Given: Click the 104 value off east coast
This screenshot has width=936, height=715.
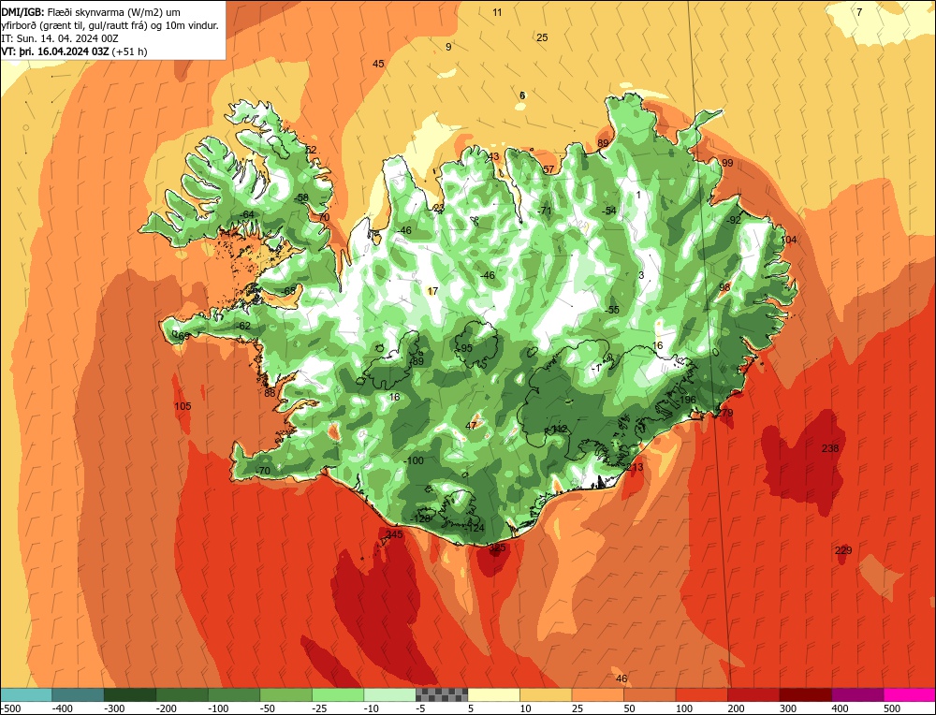Looking at the screenshot, I should coord(788,240).
